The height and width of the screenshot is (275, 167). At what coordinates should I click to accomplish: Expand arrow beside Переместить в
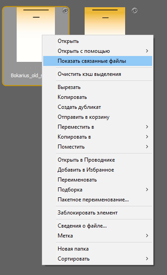pyautogui.click(x=147, y=126)
